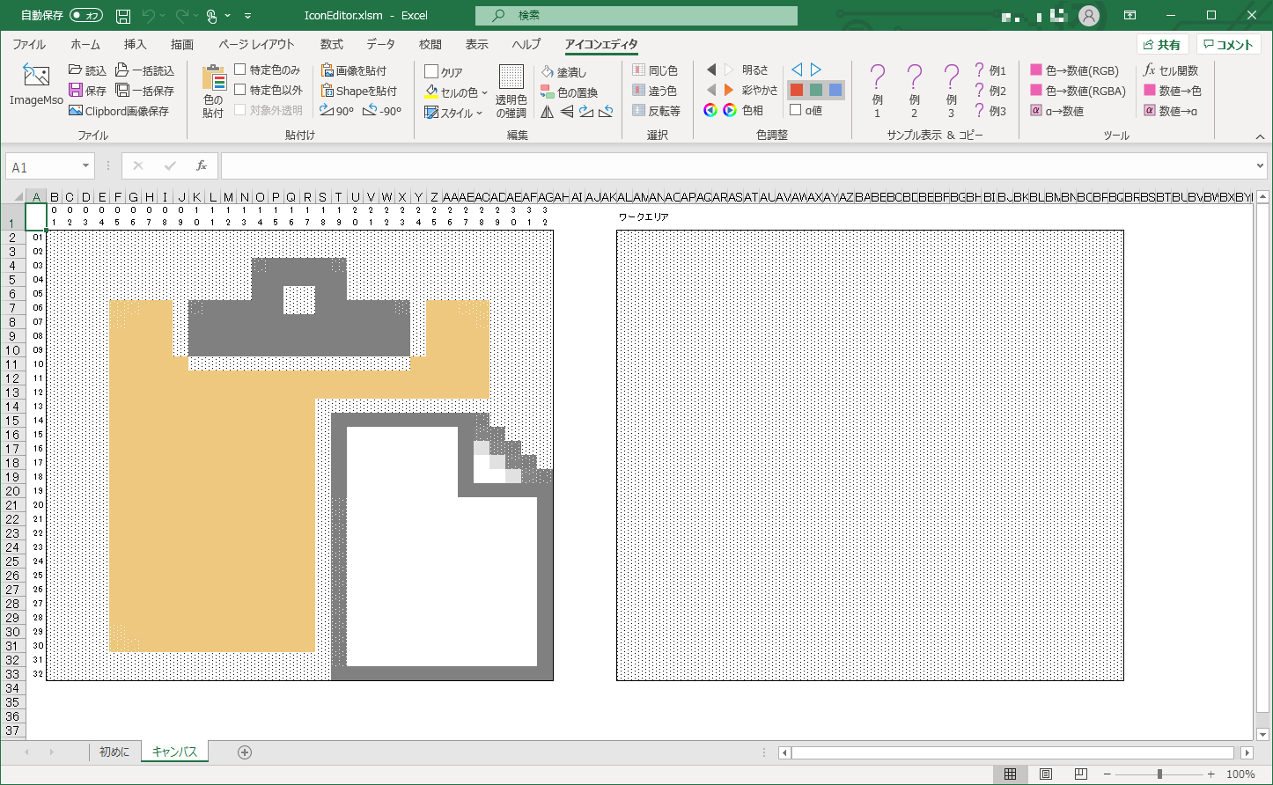Image resolution: width=1273 pixels, height=785 pixels.
Task: Open the ImageMso icon picker
Action: pyautogui.click(x=36, y=86)
